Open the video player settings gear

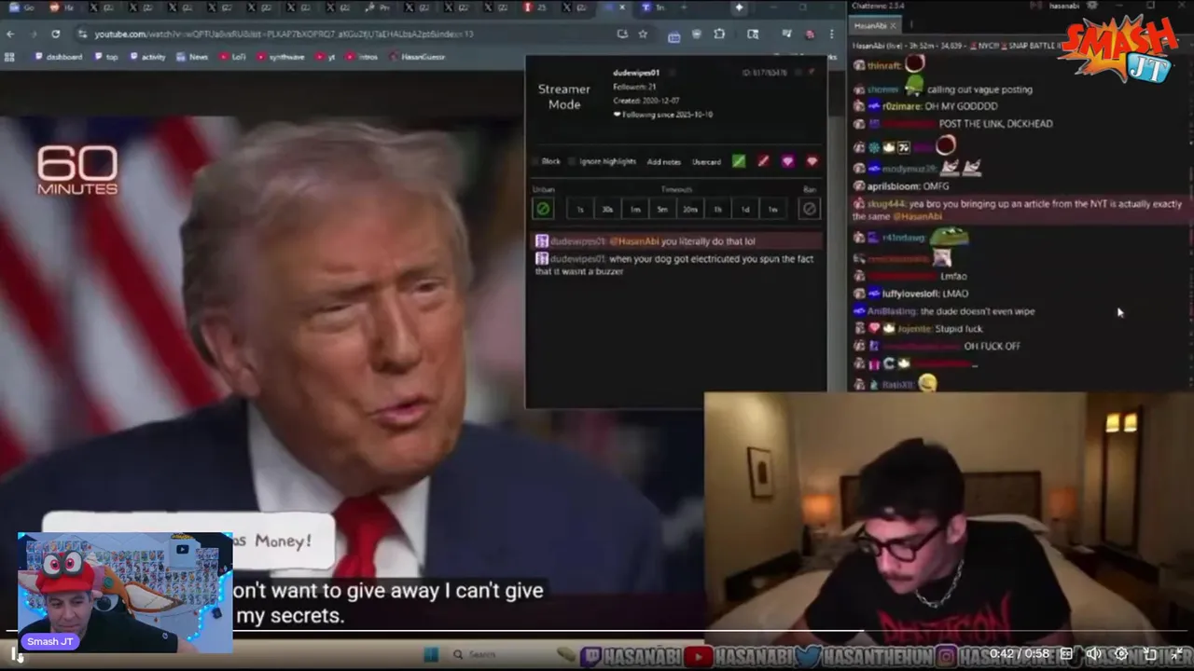click(1121, 654)
